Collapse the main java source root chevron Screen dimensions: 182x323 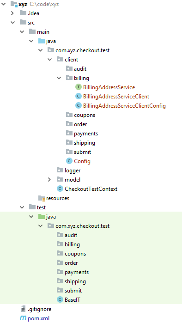[x=31, y=41]
